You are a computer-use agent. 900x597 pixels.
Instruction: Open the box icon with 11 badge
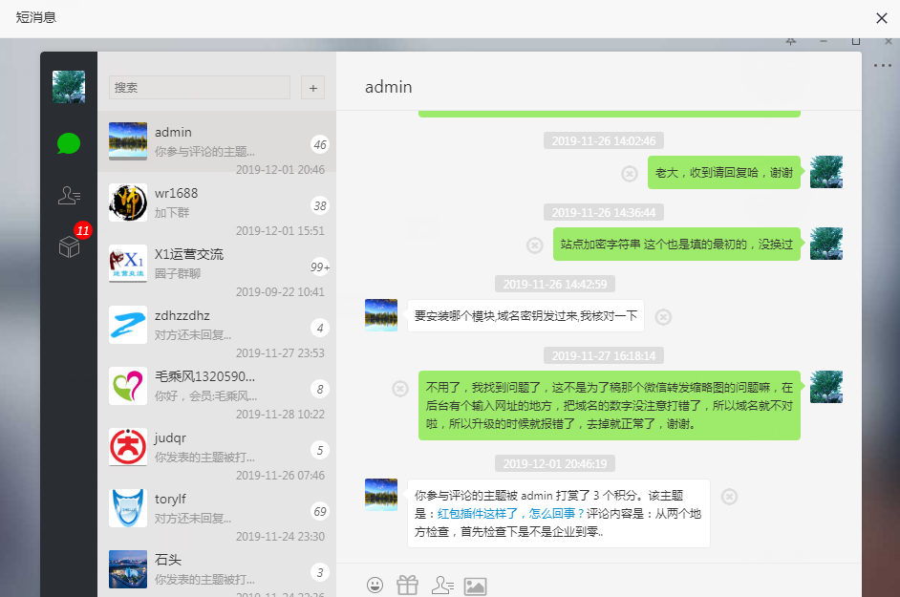click(x=69, y=247)
